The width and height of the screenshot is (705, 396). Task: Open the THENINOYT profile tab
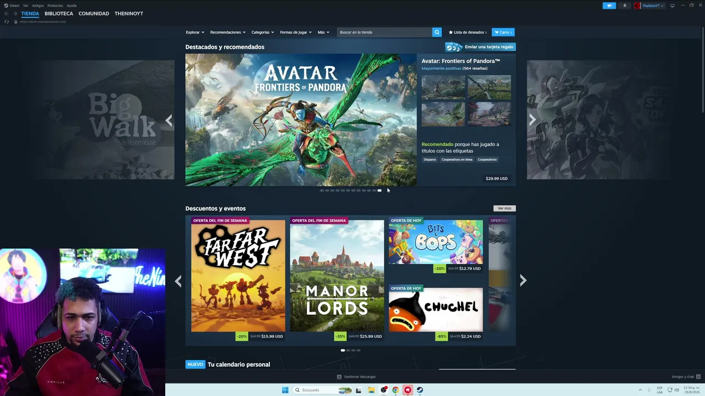pyautogui.click(x=129, y=14)
